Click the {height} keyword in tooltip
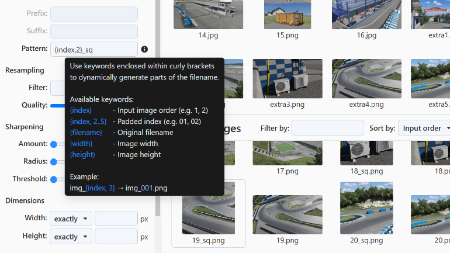Screen dimensions: 450x253 pyautogui.click(x=82, y=155)
